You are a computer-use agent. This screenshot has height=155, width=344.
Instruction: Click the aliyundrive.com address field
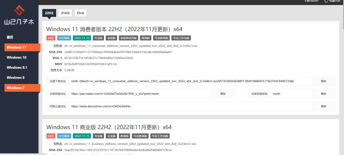tap(191, 106)
